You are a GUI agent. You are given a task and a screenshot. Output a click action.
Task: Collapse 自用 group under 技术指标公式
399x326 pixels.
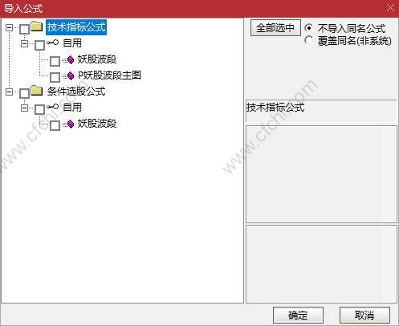click(x=24, y=43)
